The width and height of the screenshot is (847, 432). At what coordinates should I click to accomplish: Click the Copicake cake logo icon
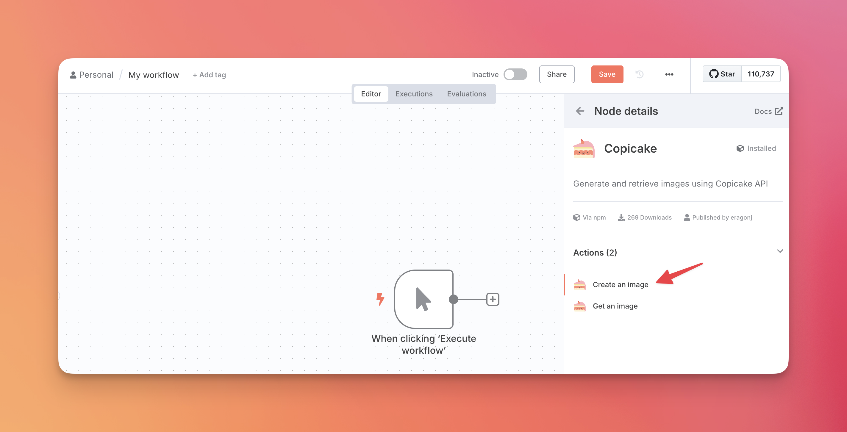click(x=584, y=148)
